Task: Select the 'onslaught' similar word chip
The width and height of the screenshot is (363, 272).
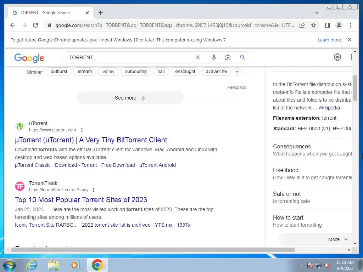Action: click(x=185, y=72)
